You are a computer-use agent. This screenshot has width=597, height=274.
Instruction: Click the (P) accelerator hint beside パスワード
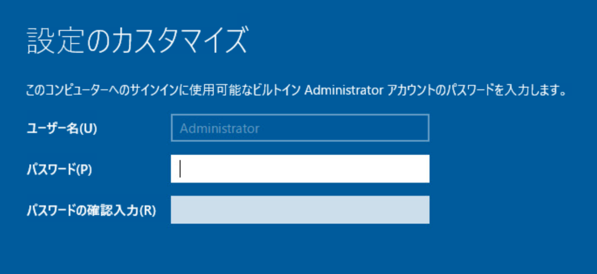(84, 170)
